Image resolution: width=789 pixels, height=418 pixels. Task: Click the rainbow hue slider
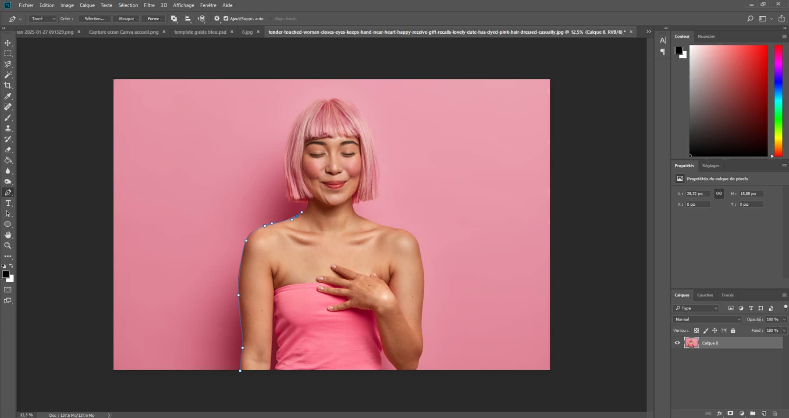(778, 101)
